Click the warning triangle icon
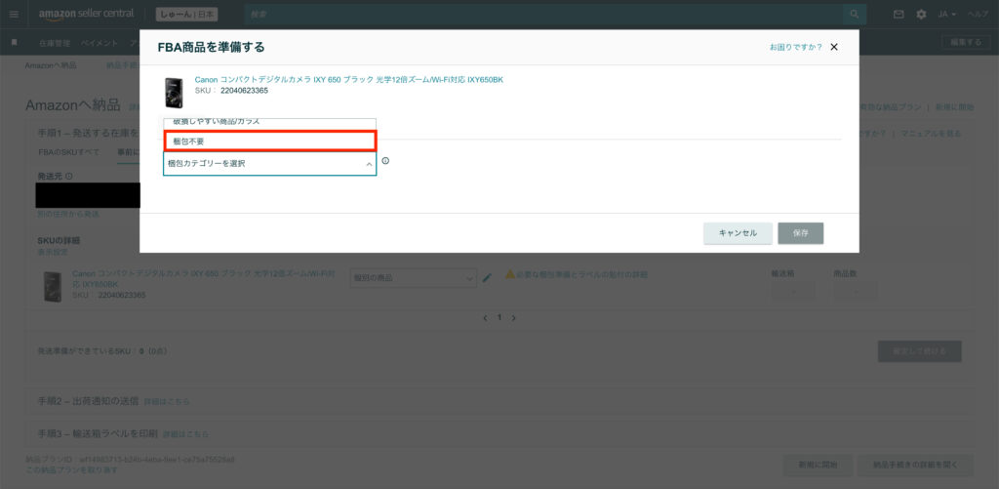 pyautogui.click(x=509, y=274)
